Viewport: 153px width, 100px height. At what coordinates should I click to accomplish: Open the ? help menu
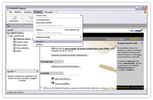click(x=56, y=12)
